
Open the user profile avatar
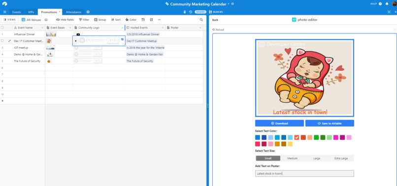coord(394,4)
